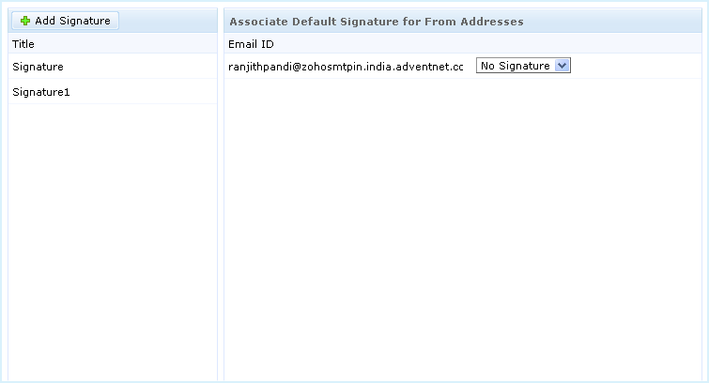This screenshot has height=383, width=709.
Task: Click the Title column header
Action: [23, 43]
